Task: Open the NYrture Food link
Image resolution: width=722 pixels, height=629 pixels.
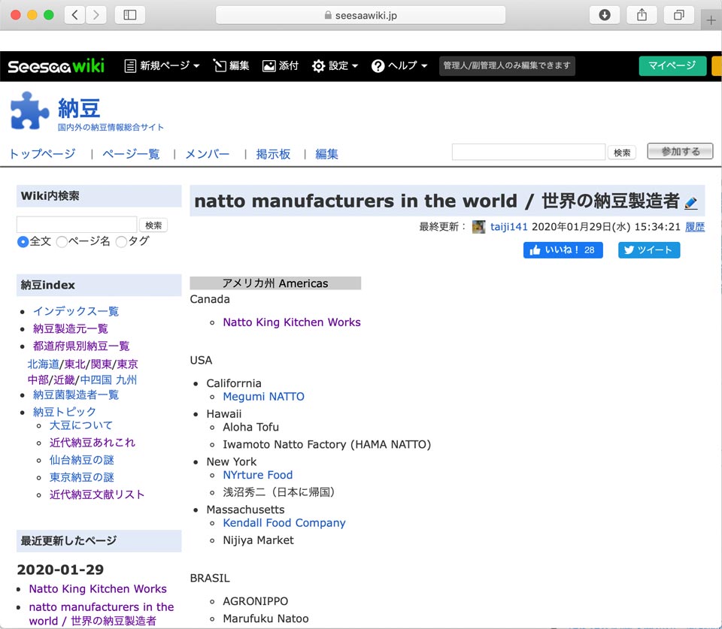Action: [258, 475]
